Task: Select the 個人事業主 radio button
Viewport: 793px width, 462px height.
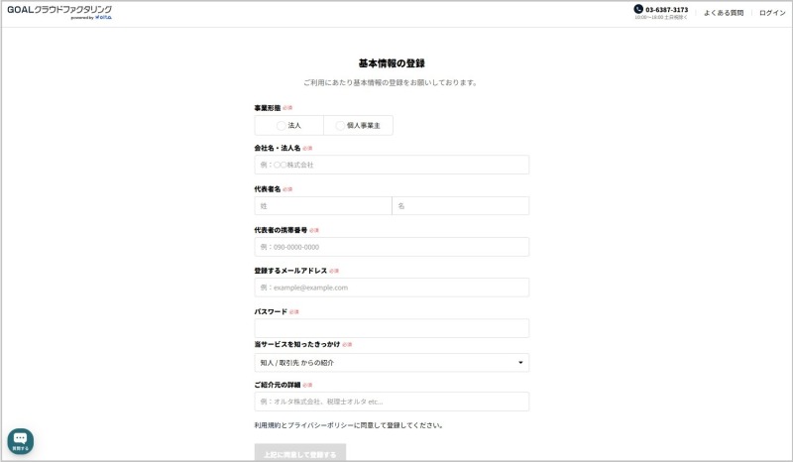Action: coord(340,126)
